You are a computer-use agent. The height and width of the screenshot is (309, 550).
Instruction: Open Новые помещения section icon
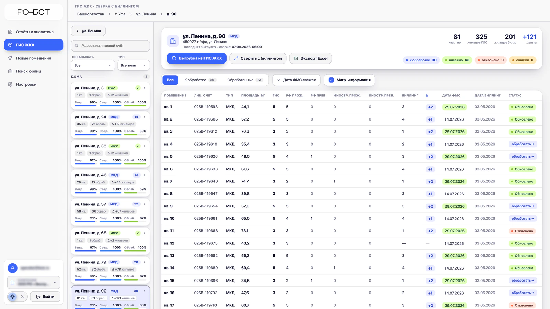pyautogui.click(x=10, y=58)
